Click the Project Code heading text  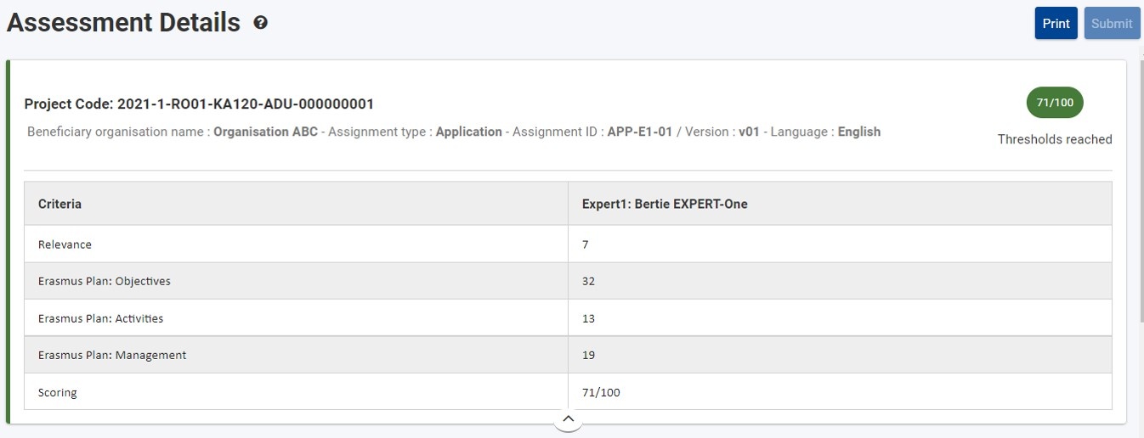(199, 104)
